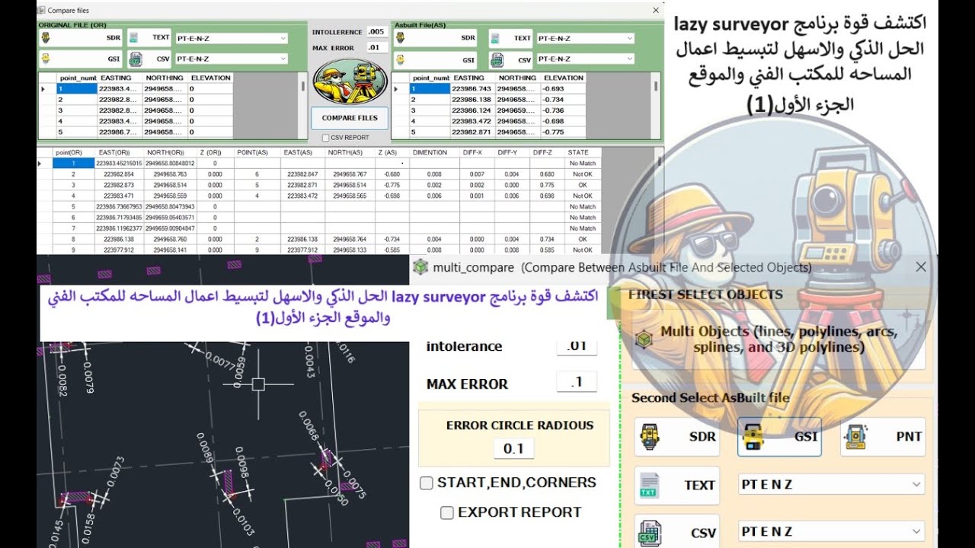The width and height of the screenshot is (975, 548).
Task: Load a CSV file for ORIGINAL FILE
Action: 149,59
